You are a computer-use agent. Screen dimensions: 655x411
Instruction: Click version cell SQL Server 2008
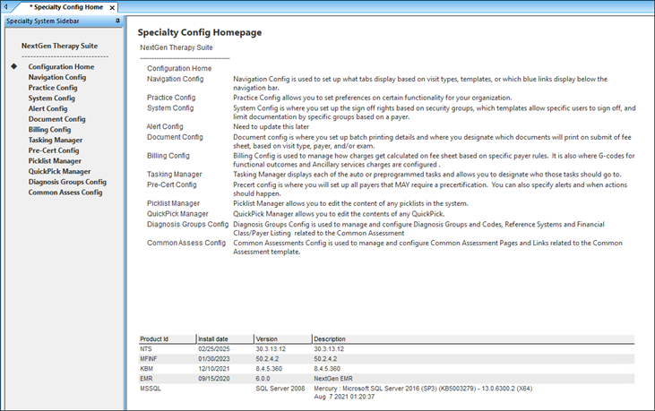280,389
